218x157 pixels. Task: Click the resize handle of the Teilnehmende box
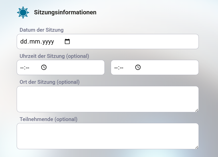pyautogui.click(x=197, y=147)
